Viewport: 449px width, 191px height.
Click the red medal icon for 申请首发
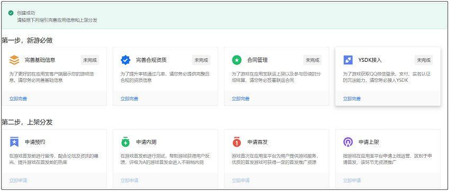237,142
